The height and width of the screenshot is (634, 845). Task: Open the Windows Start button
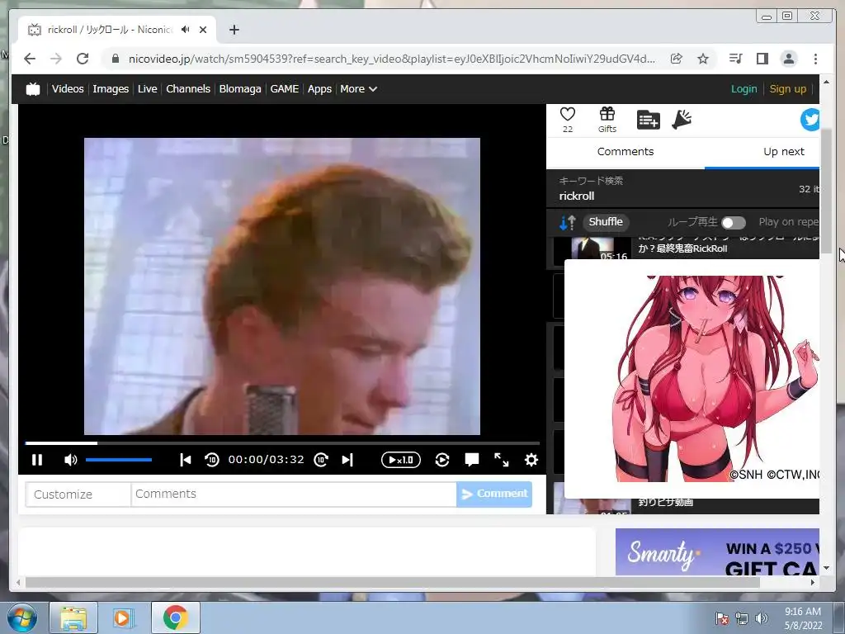point(22,617)
